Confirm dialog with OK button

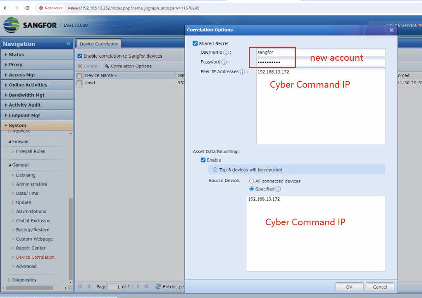[349, 287]
